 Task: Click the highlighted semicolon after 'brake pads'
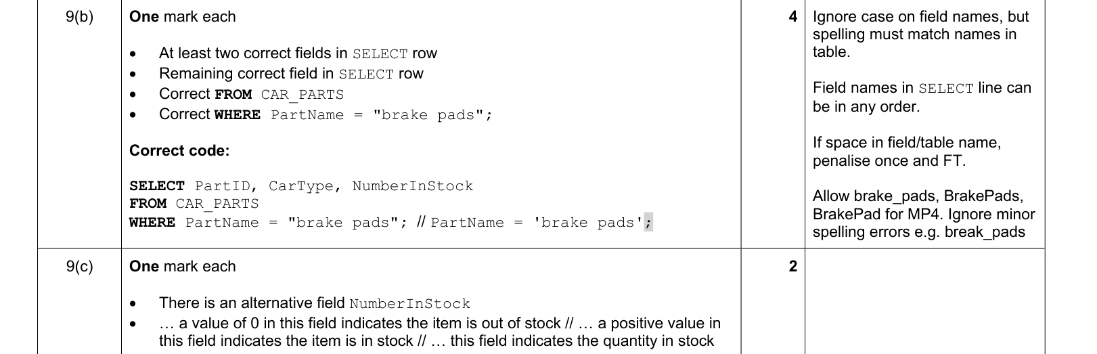pyautogui.click(x=648, y=223)
